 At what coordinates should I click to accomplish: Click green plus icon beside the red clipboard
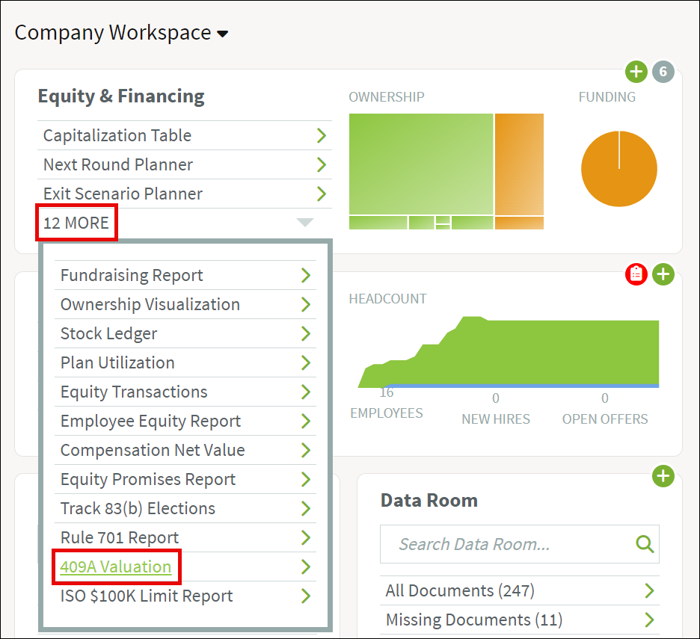pyautogui.click(x=663, y=274)
